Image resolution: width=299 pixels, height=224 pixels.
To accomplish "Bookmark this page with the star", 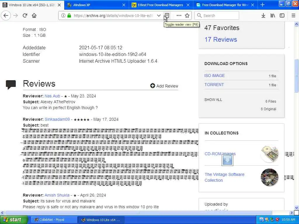I will [x=187, y=15].
